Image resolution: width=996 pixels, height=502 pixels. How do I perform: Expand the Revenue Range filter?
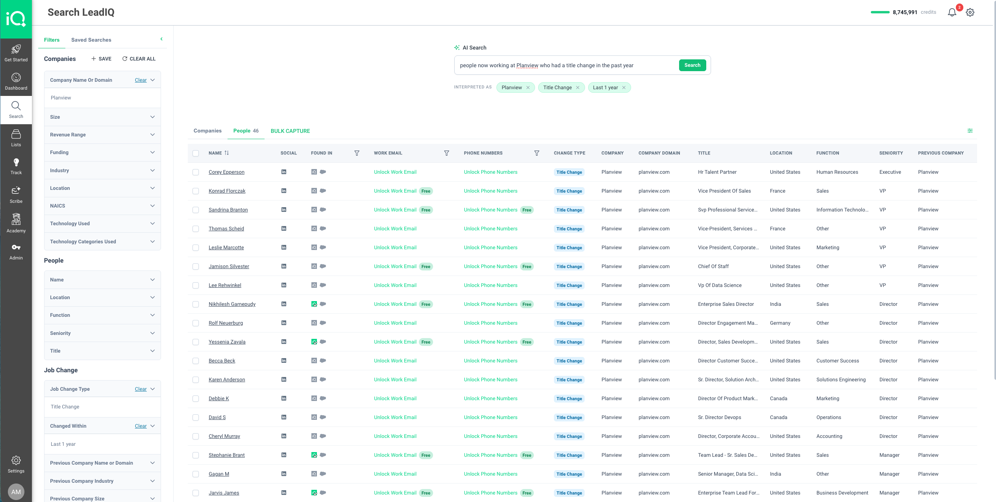pyautogui.click(x=102, y=135)
